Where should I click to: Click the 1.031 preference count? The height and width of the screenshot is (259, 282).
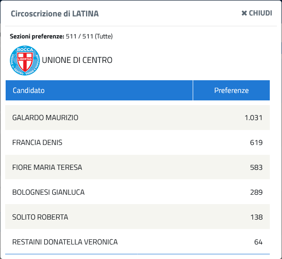(253, 118)
